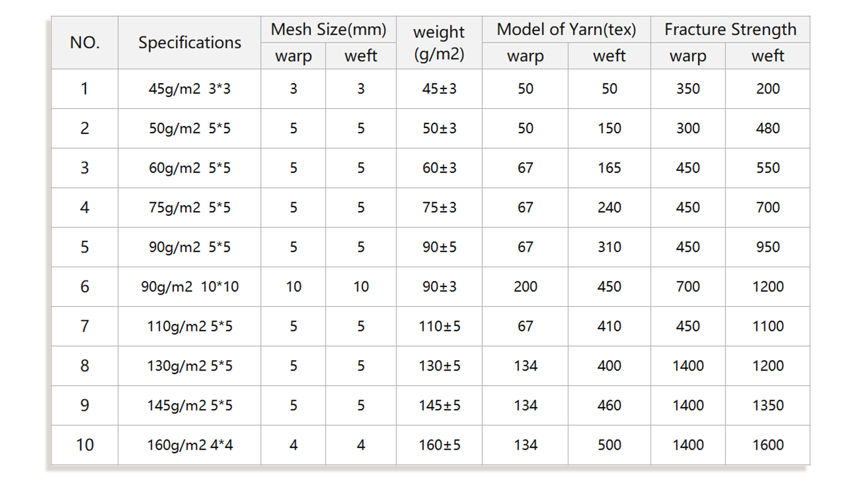Viewport: 862px width, 484px height.
Task: Select the Specifications column header
Action: click(189, 42)
